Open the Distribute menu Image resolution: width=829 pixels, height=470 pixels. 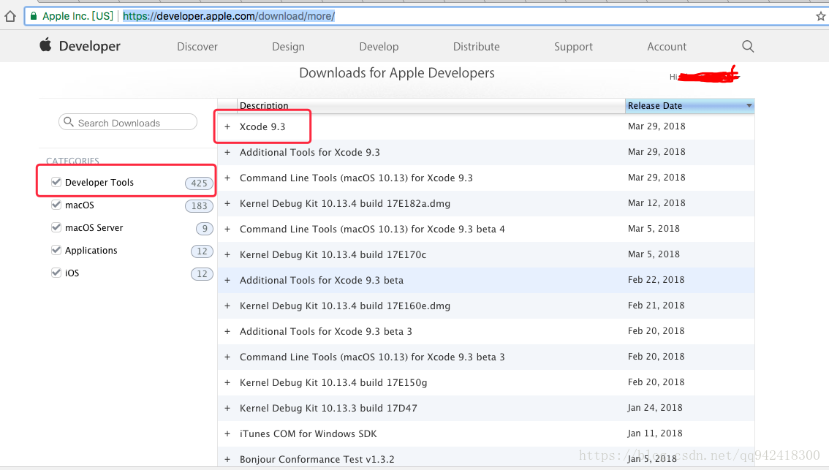(477, 47)
